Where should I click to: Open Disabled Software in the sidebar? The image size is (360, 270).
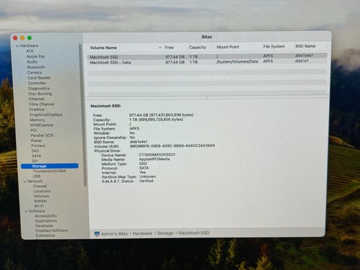(52, 230)
